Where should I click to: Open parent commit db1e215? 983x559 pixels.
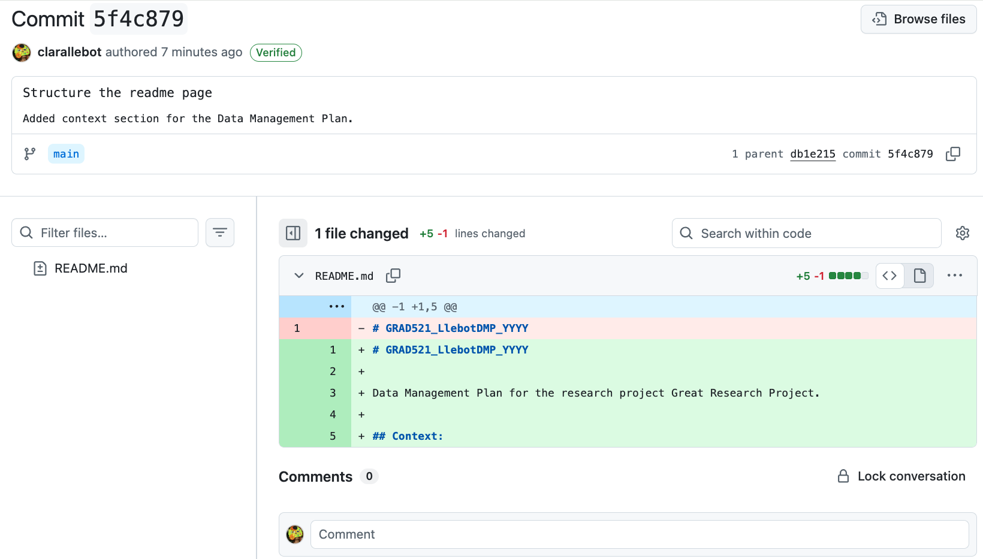(813, 154)
